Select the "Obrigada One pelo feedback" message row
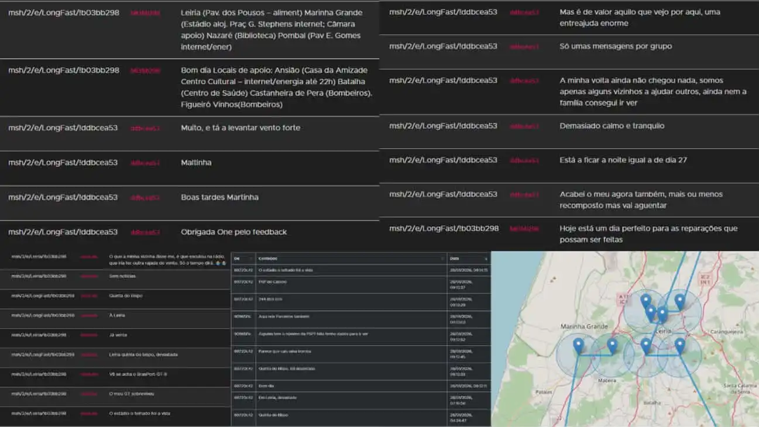Image resolution: width=759 pixels, height=427 pixels. click(233, 232)
